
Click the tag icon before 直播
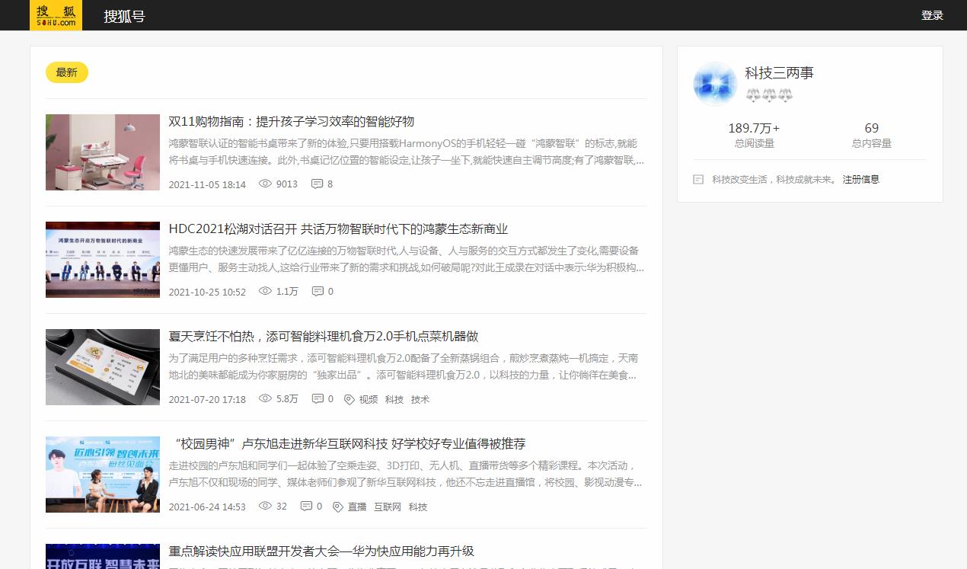coord(338,507)
